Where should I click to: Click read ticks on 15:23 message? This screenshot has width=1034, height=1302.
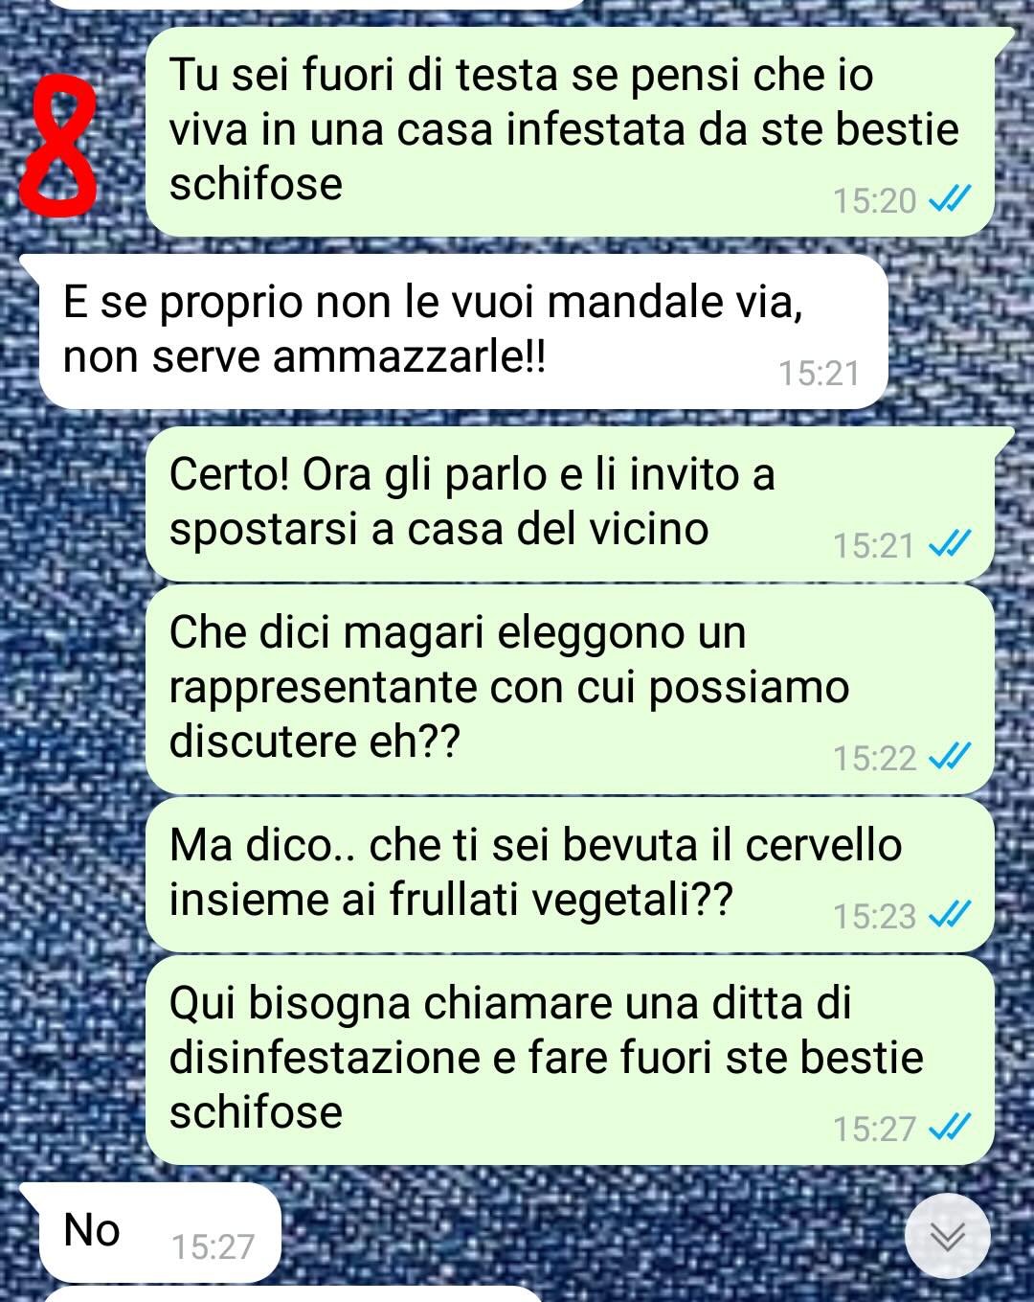pos(950,915)
